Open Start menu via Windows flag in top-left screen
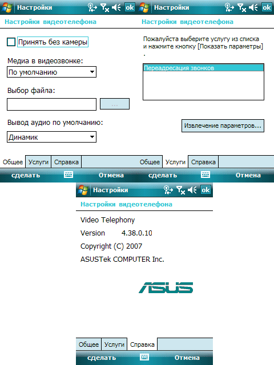 point(7,7)
